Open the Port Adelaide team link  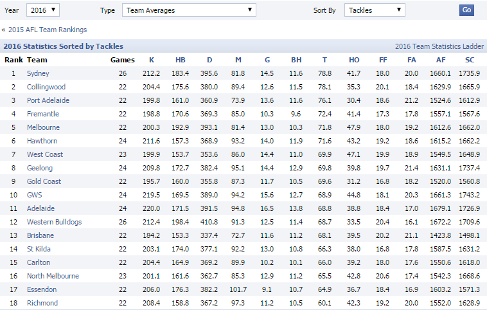click(x=48, y=100)
